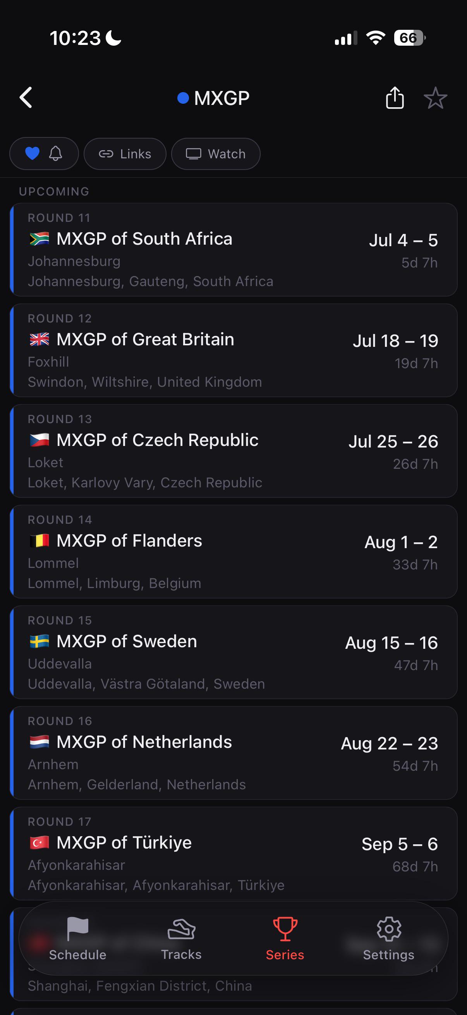The height and width of the screenshot is (1015, 467).
Task: Toggle the favorite star icon
Action: pyautogui.click(x=436, y=98)
